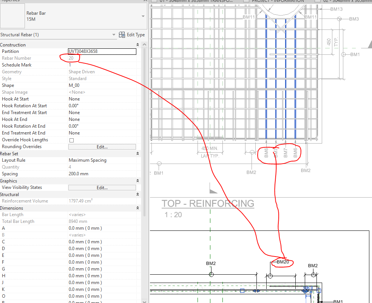This screenshot has width=372, height=303.
Task: Click the dimension A value field
Action: click(x=102, y=228)
